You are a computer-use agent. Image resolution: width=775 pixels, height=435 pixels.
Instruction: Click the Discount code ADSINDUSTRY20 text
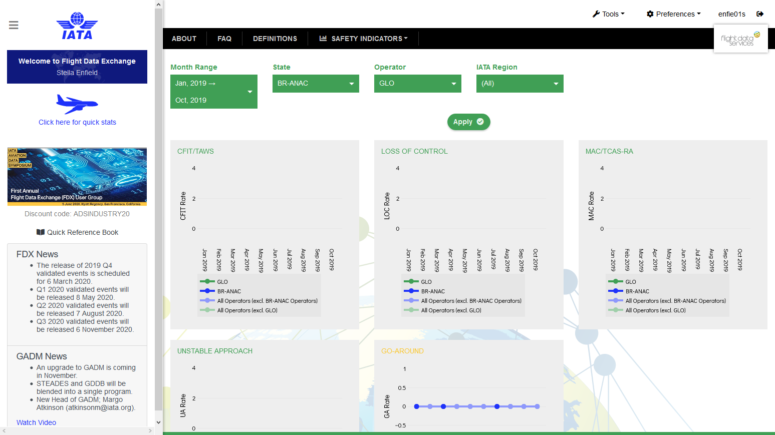coord(77,214)
